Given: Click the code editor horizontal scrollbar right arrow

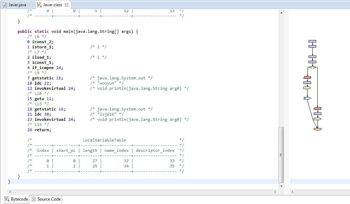Looking at the screenshot, I should tap(275, 192).
